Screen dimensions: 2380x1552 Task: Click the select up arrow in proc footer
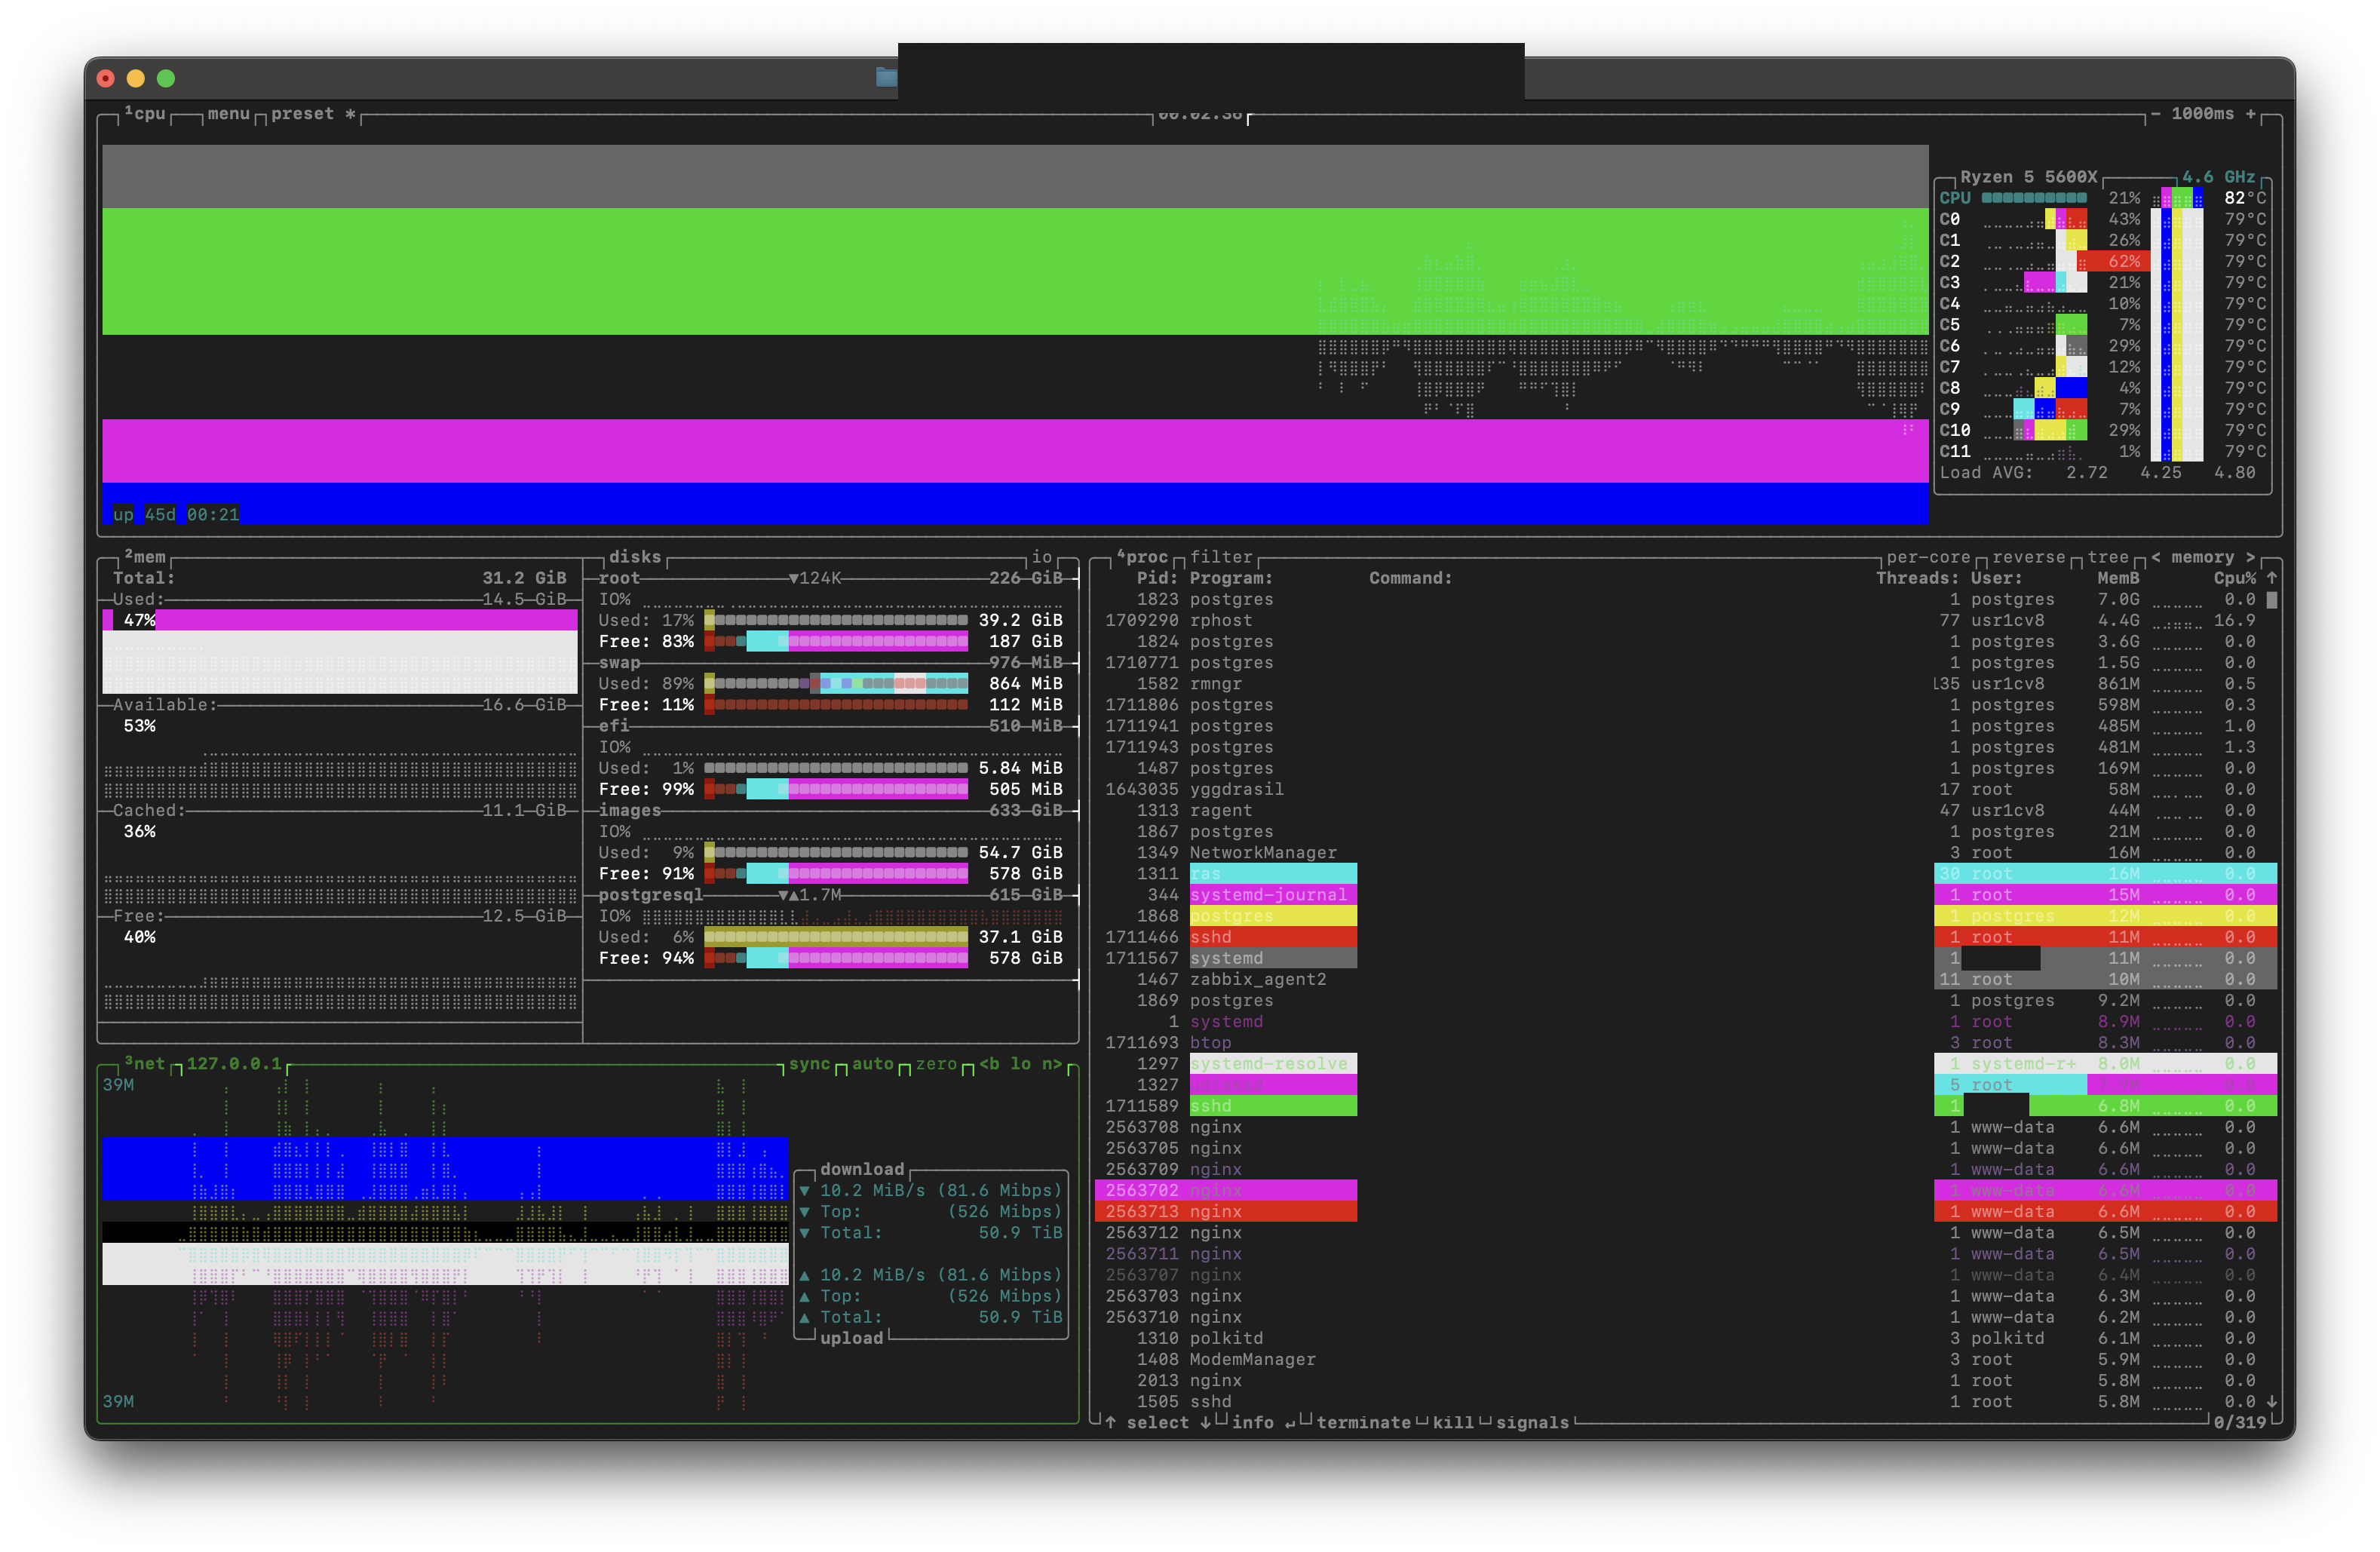point(1110,1422)
